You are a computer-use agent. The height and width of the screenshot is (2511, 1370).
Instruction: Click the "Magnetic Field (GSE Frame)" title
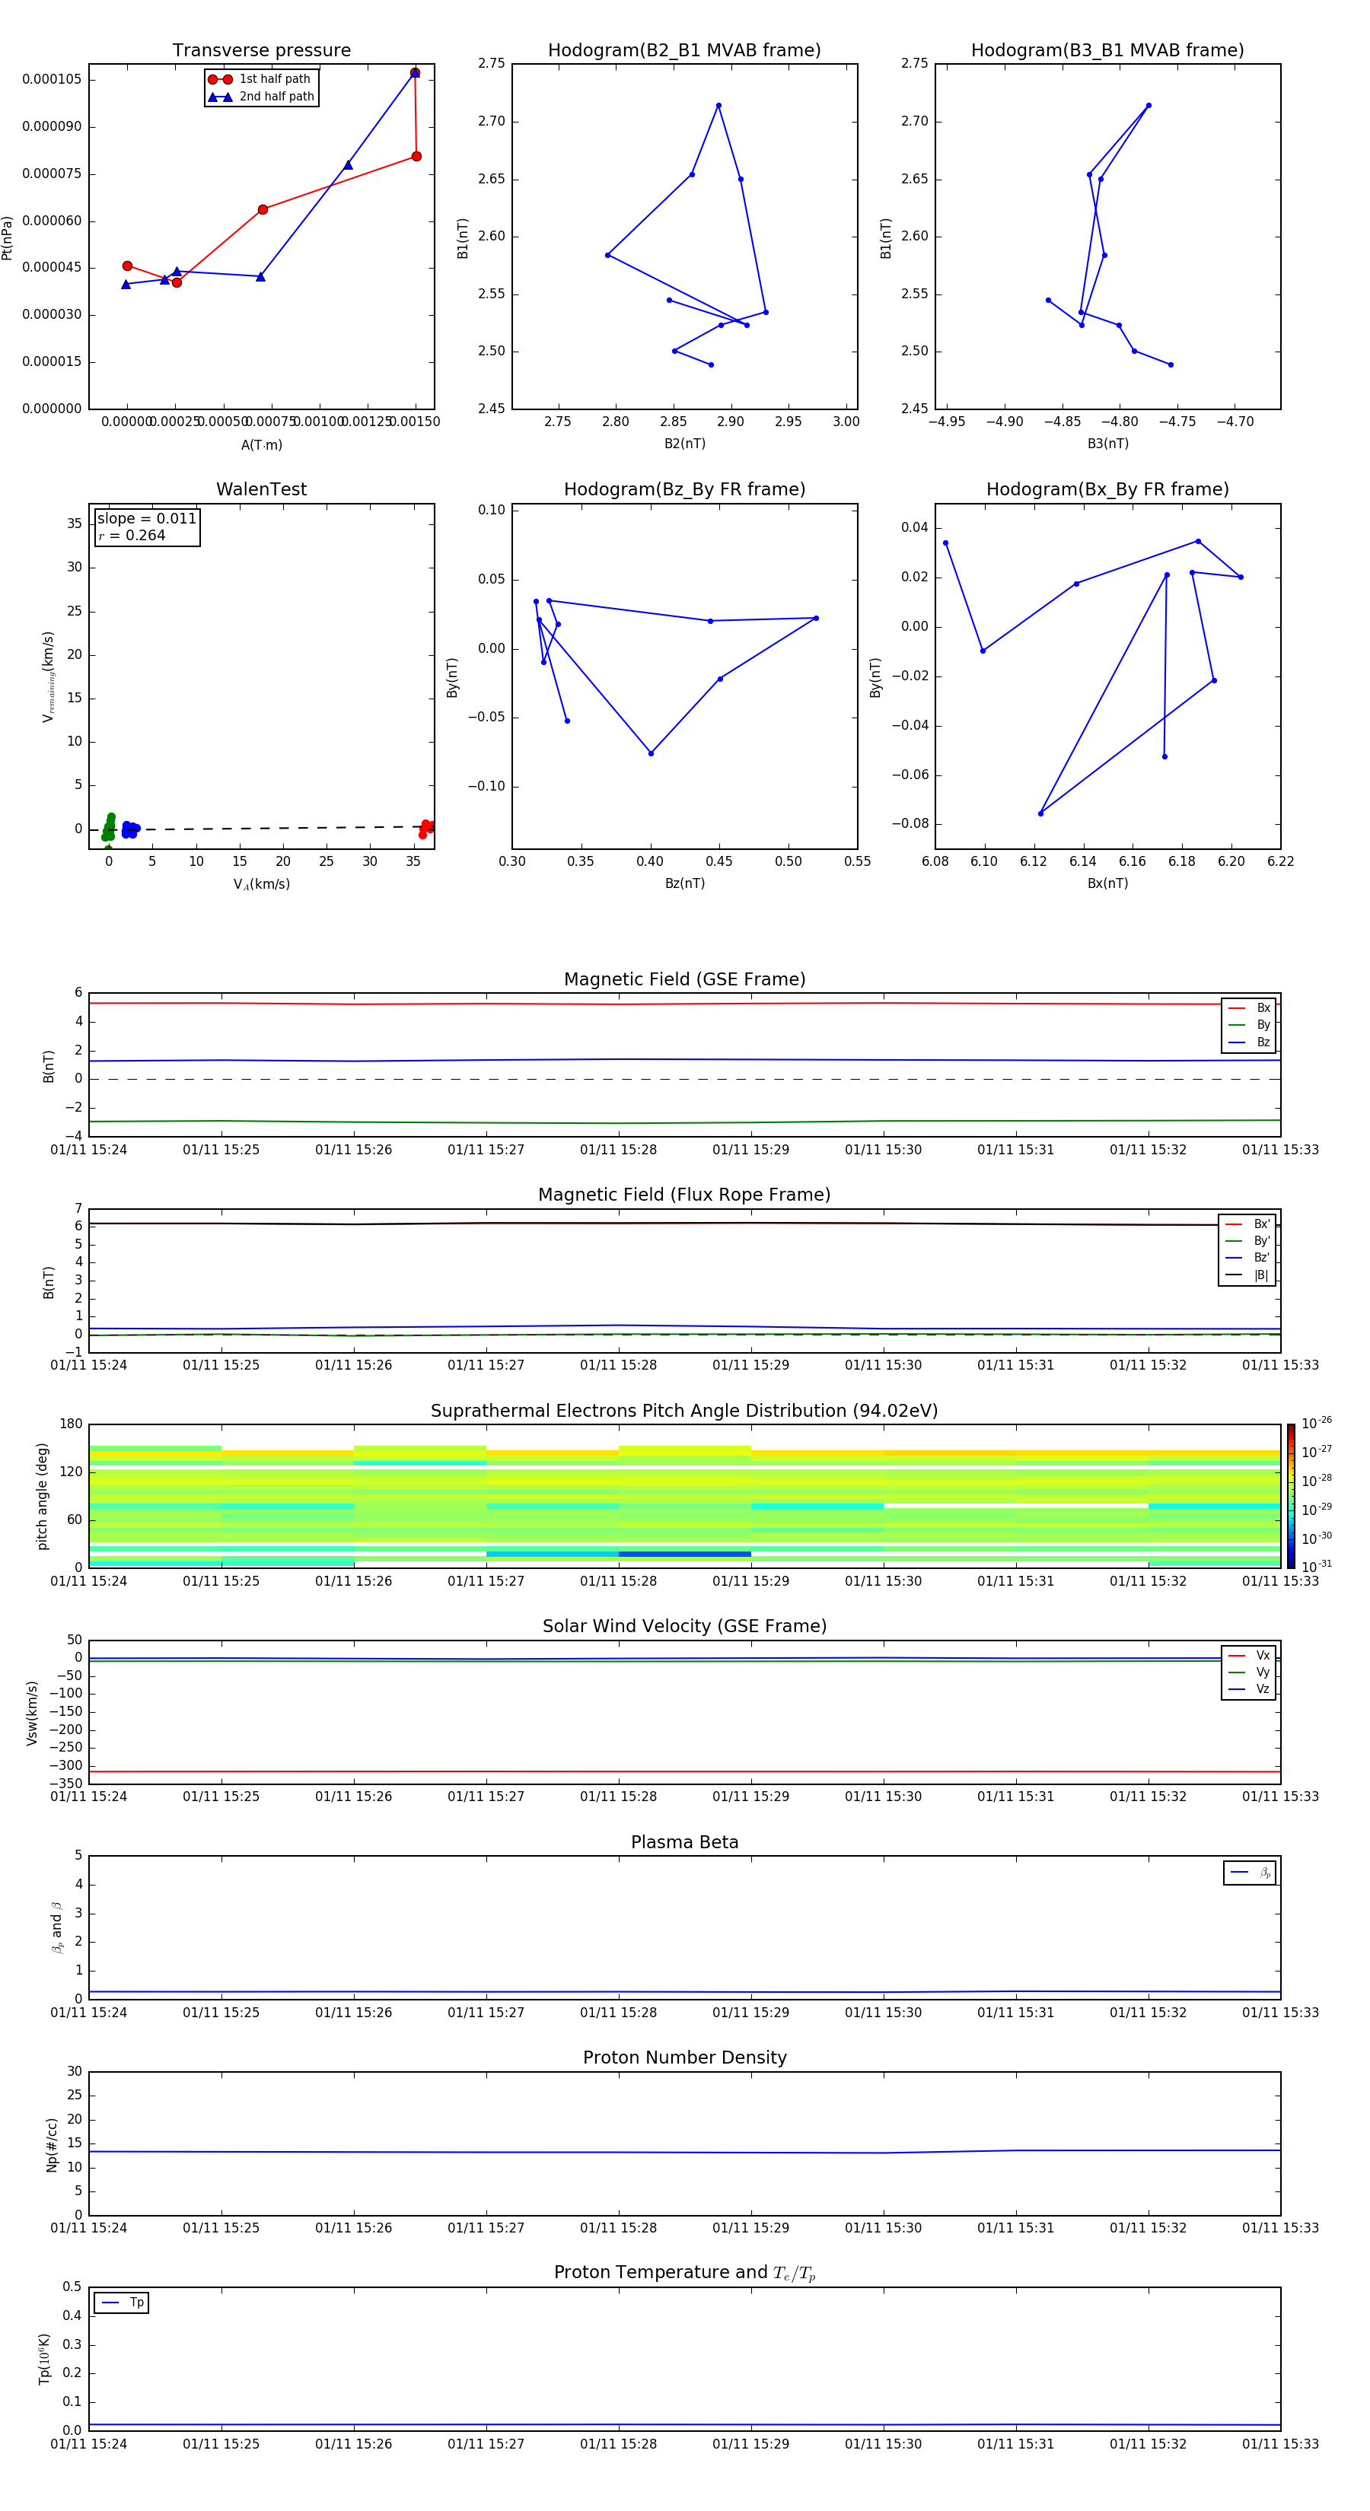(x=684, y=979)
